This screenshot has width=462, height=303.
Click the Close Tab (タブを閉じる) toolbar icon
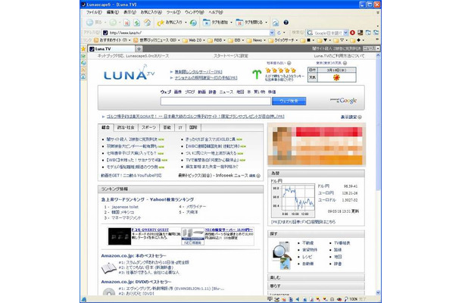click(239, 23)
